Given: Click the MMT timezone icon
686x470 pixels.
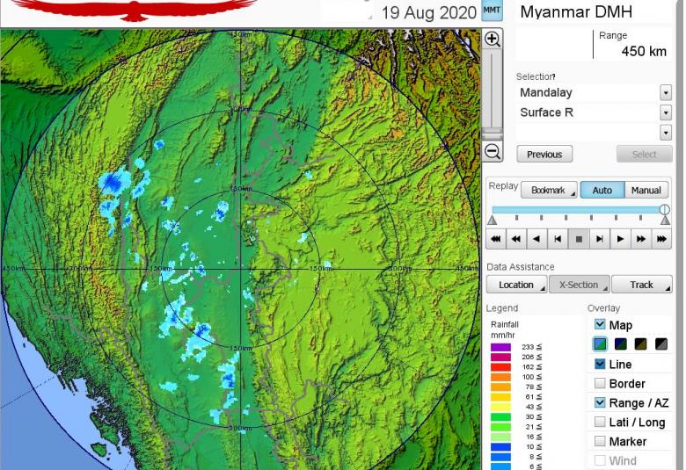Looking at the screenshot, I should 493,11.
